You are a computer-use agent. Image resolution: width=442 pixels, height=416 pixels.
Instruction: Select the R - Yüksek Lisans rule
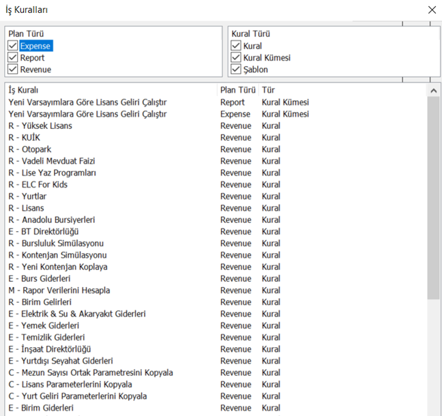tap(40, 125)
